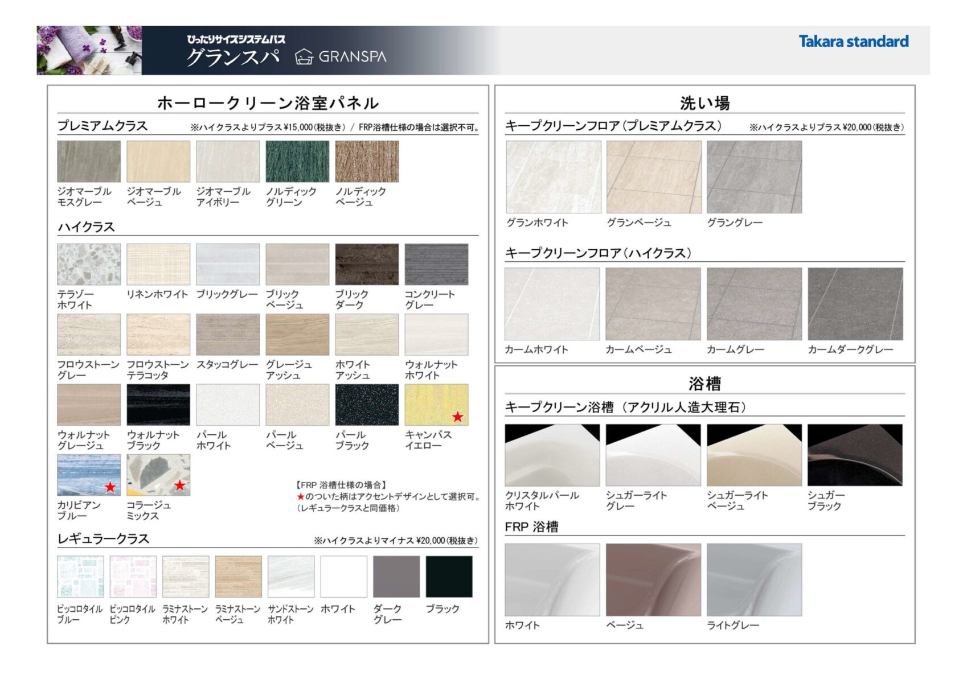Screen dimensions: 967x683
Task: Choose the シュガー ブラック bathtub thumbnail
Action: coord(855,455)
